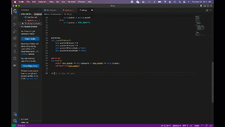The height and width of the screenshot is (127, 225).
Task: Open the Explorer view in activity bar
Action: (x=15, y=11)
